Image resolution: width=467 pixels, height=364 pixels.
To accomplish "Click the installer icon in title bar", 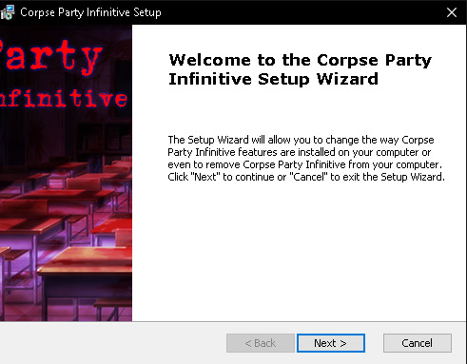I will (x=8, y=12).
